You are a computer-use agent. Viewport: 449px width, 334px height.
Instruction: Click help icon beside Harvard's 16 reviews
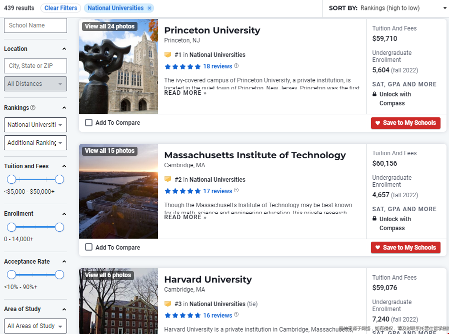[x=236, y=315]
